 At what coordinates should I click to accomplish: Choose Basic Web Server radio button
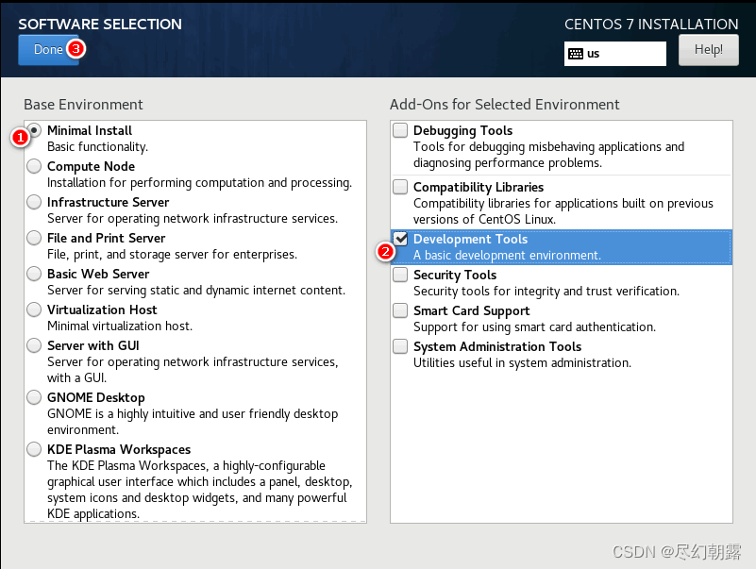coord(34,274)
